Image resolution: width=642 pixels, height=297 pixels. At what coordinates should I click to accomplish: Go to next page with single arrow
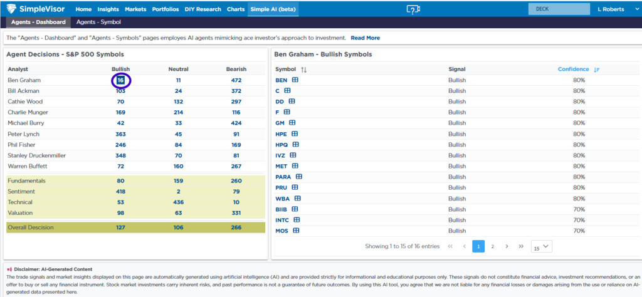507,246
